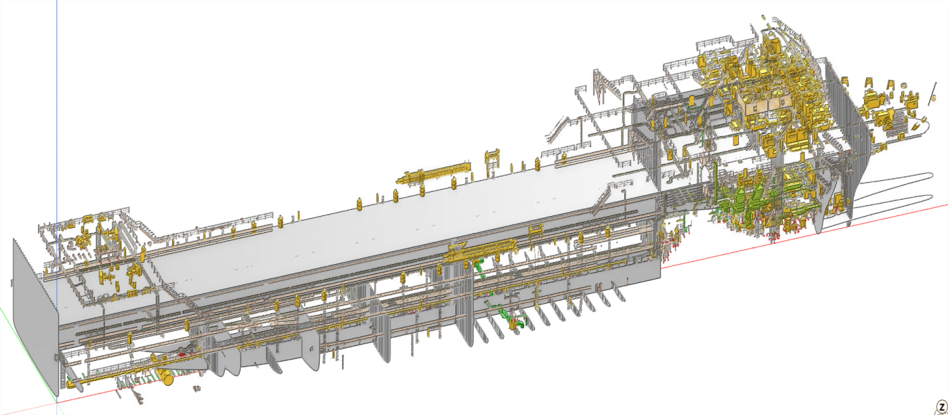Select the small red component near the stern keel

(x=182, y=354)
